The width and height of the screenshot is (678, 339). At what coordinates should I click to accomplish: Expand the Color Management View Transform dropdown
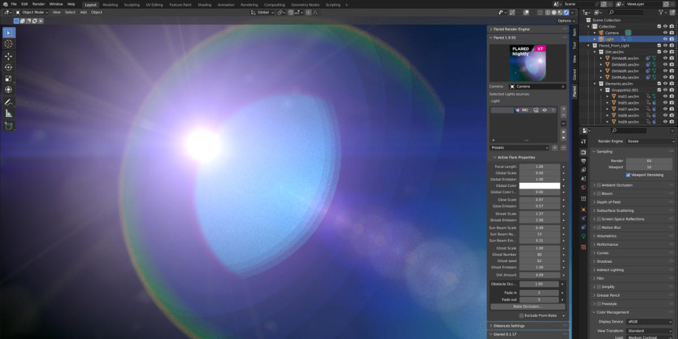(x=650, y=331)
